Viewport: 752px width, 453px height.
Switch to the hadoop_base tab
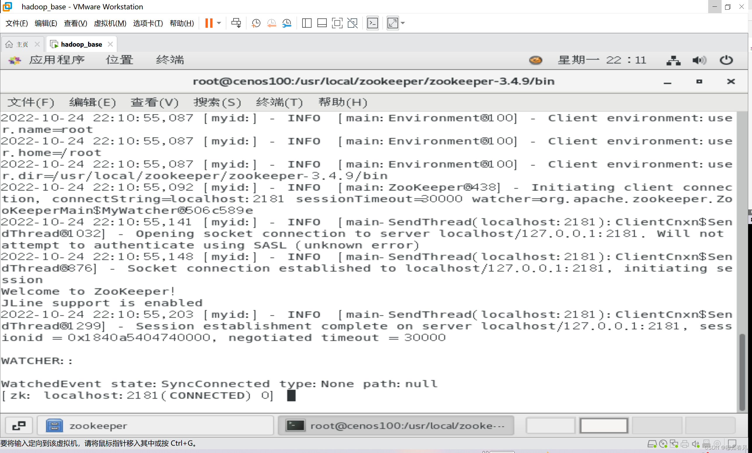click(81, 44)
